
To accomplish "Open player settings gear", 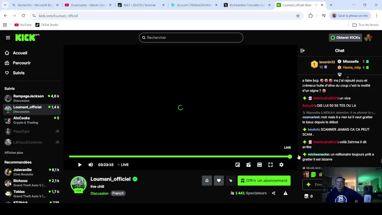I will 281,165.
